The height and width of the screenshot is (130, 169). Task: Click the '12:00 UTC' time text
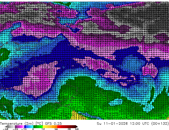139,124
